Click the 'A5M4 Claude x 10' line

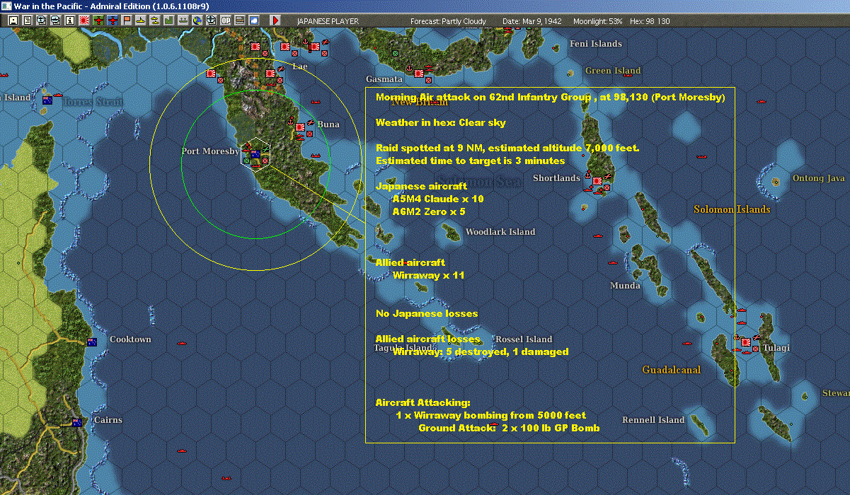pyautogui.click(x=438, y=199)
